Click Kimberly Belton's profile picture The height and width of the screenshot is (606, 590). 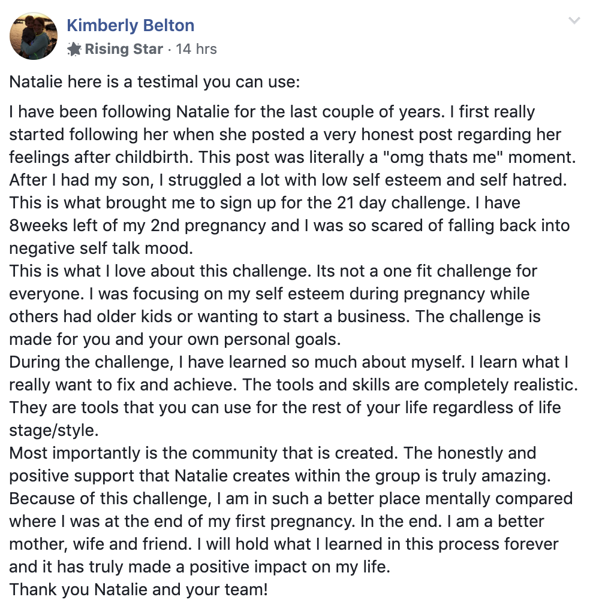coord(34,35)
